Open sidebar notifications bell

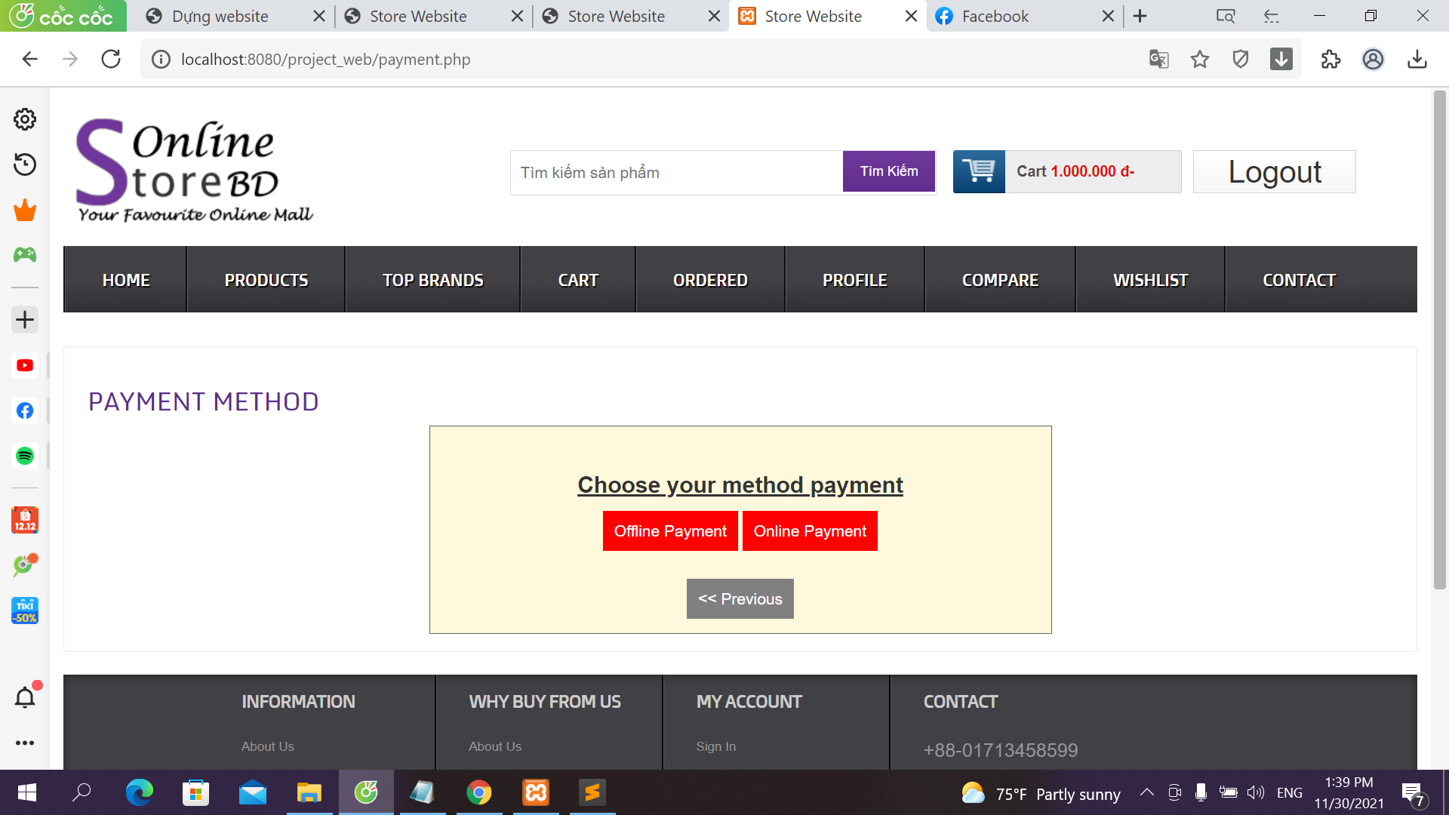[25, 697]
